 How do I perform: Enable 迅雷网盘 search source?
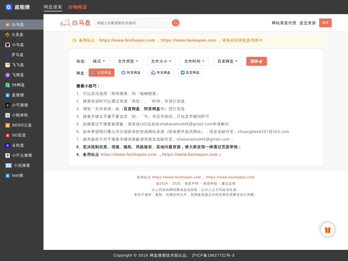pyautogui.click(x=190, y=73)
